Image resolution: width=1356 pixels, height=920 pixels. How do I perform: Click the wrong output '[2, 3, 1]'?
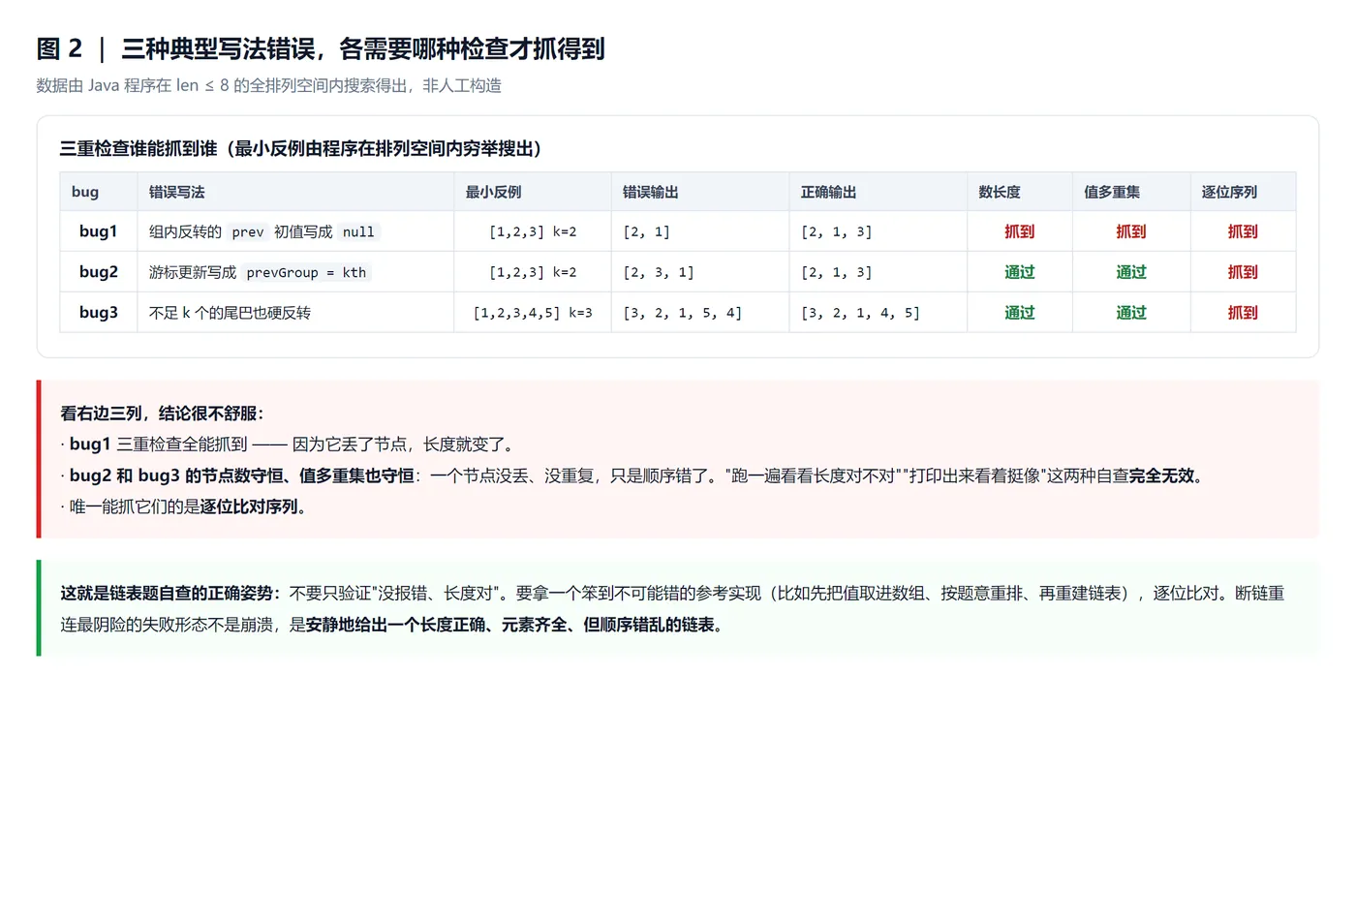pos(659,272)
